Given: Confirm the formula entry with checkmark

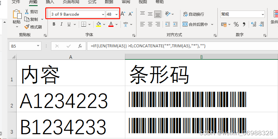Looking at the screenshot, I should coord(69,46).
